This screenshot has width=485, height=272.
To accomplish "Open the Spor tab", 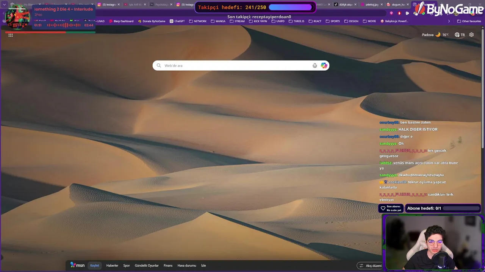I will point(127,266).
